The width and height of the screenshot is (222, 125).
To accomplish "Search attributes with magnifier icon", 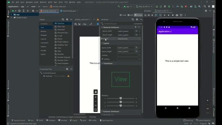I will [133, 19].
